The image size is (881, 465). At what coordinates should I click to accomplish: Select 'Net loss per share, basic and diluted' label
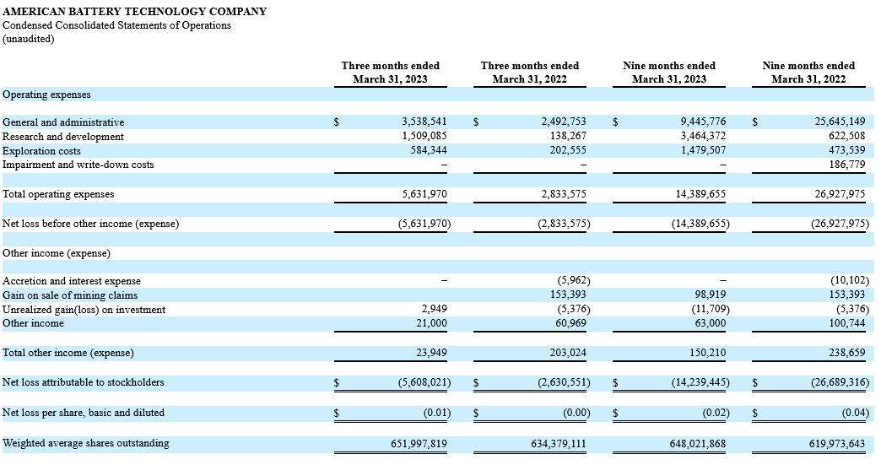coord(84,412)
